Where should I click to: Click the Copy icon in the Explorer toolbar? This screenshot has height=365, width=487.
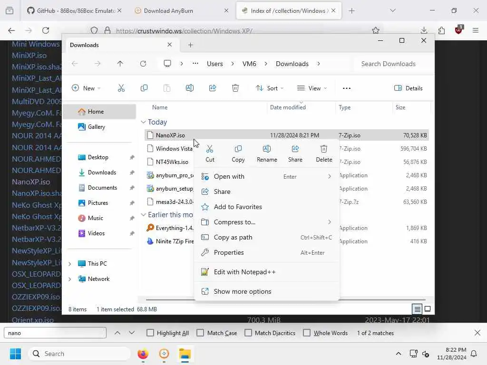pos(144,88)
